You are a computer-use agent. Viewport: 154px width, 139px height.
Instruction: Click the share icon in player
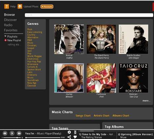(69, 137)
